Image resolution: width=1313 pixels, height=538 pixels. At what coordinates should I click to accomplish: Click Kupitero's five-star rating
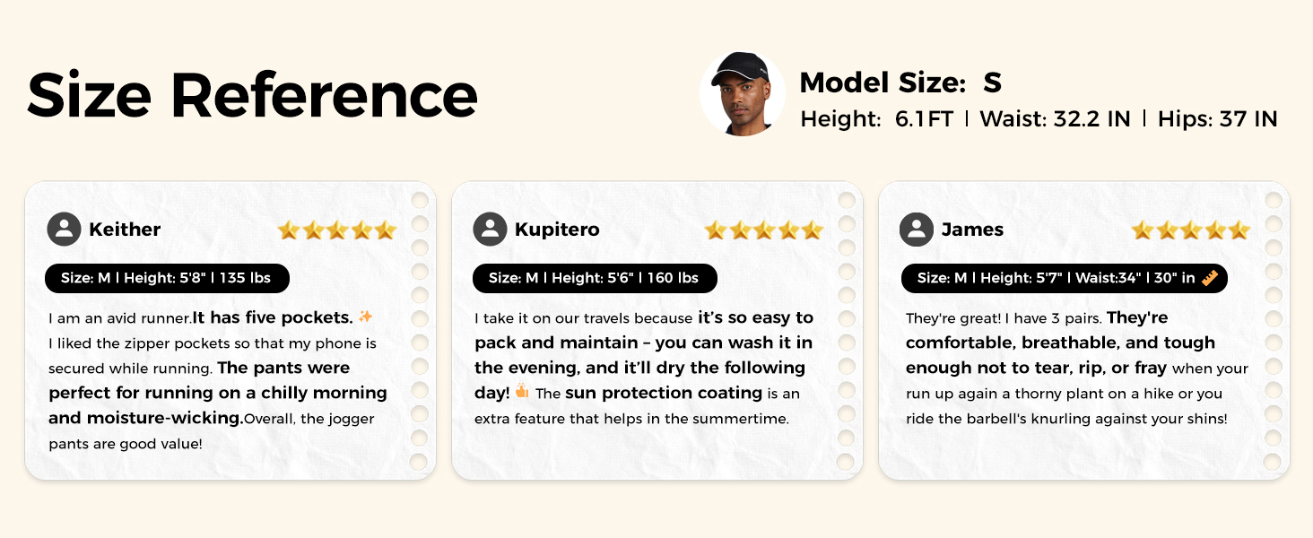[763, 230]
